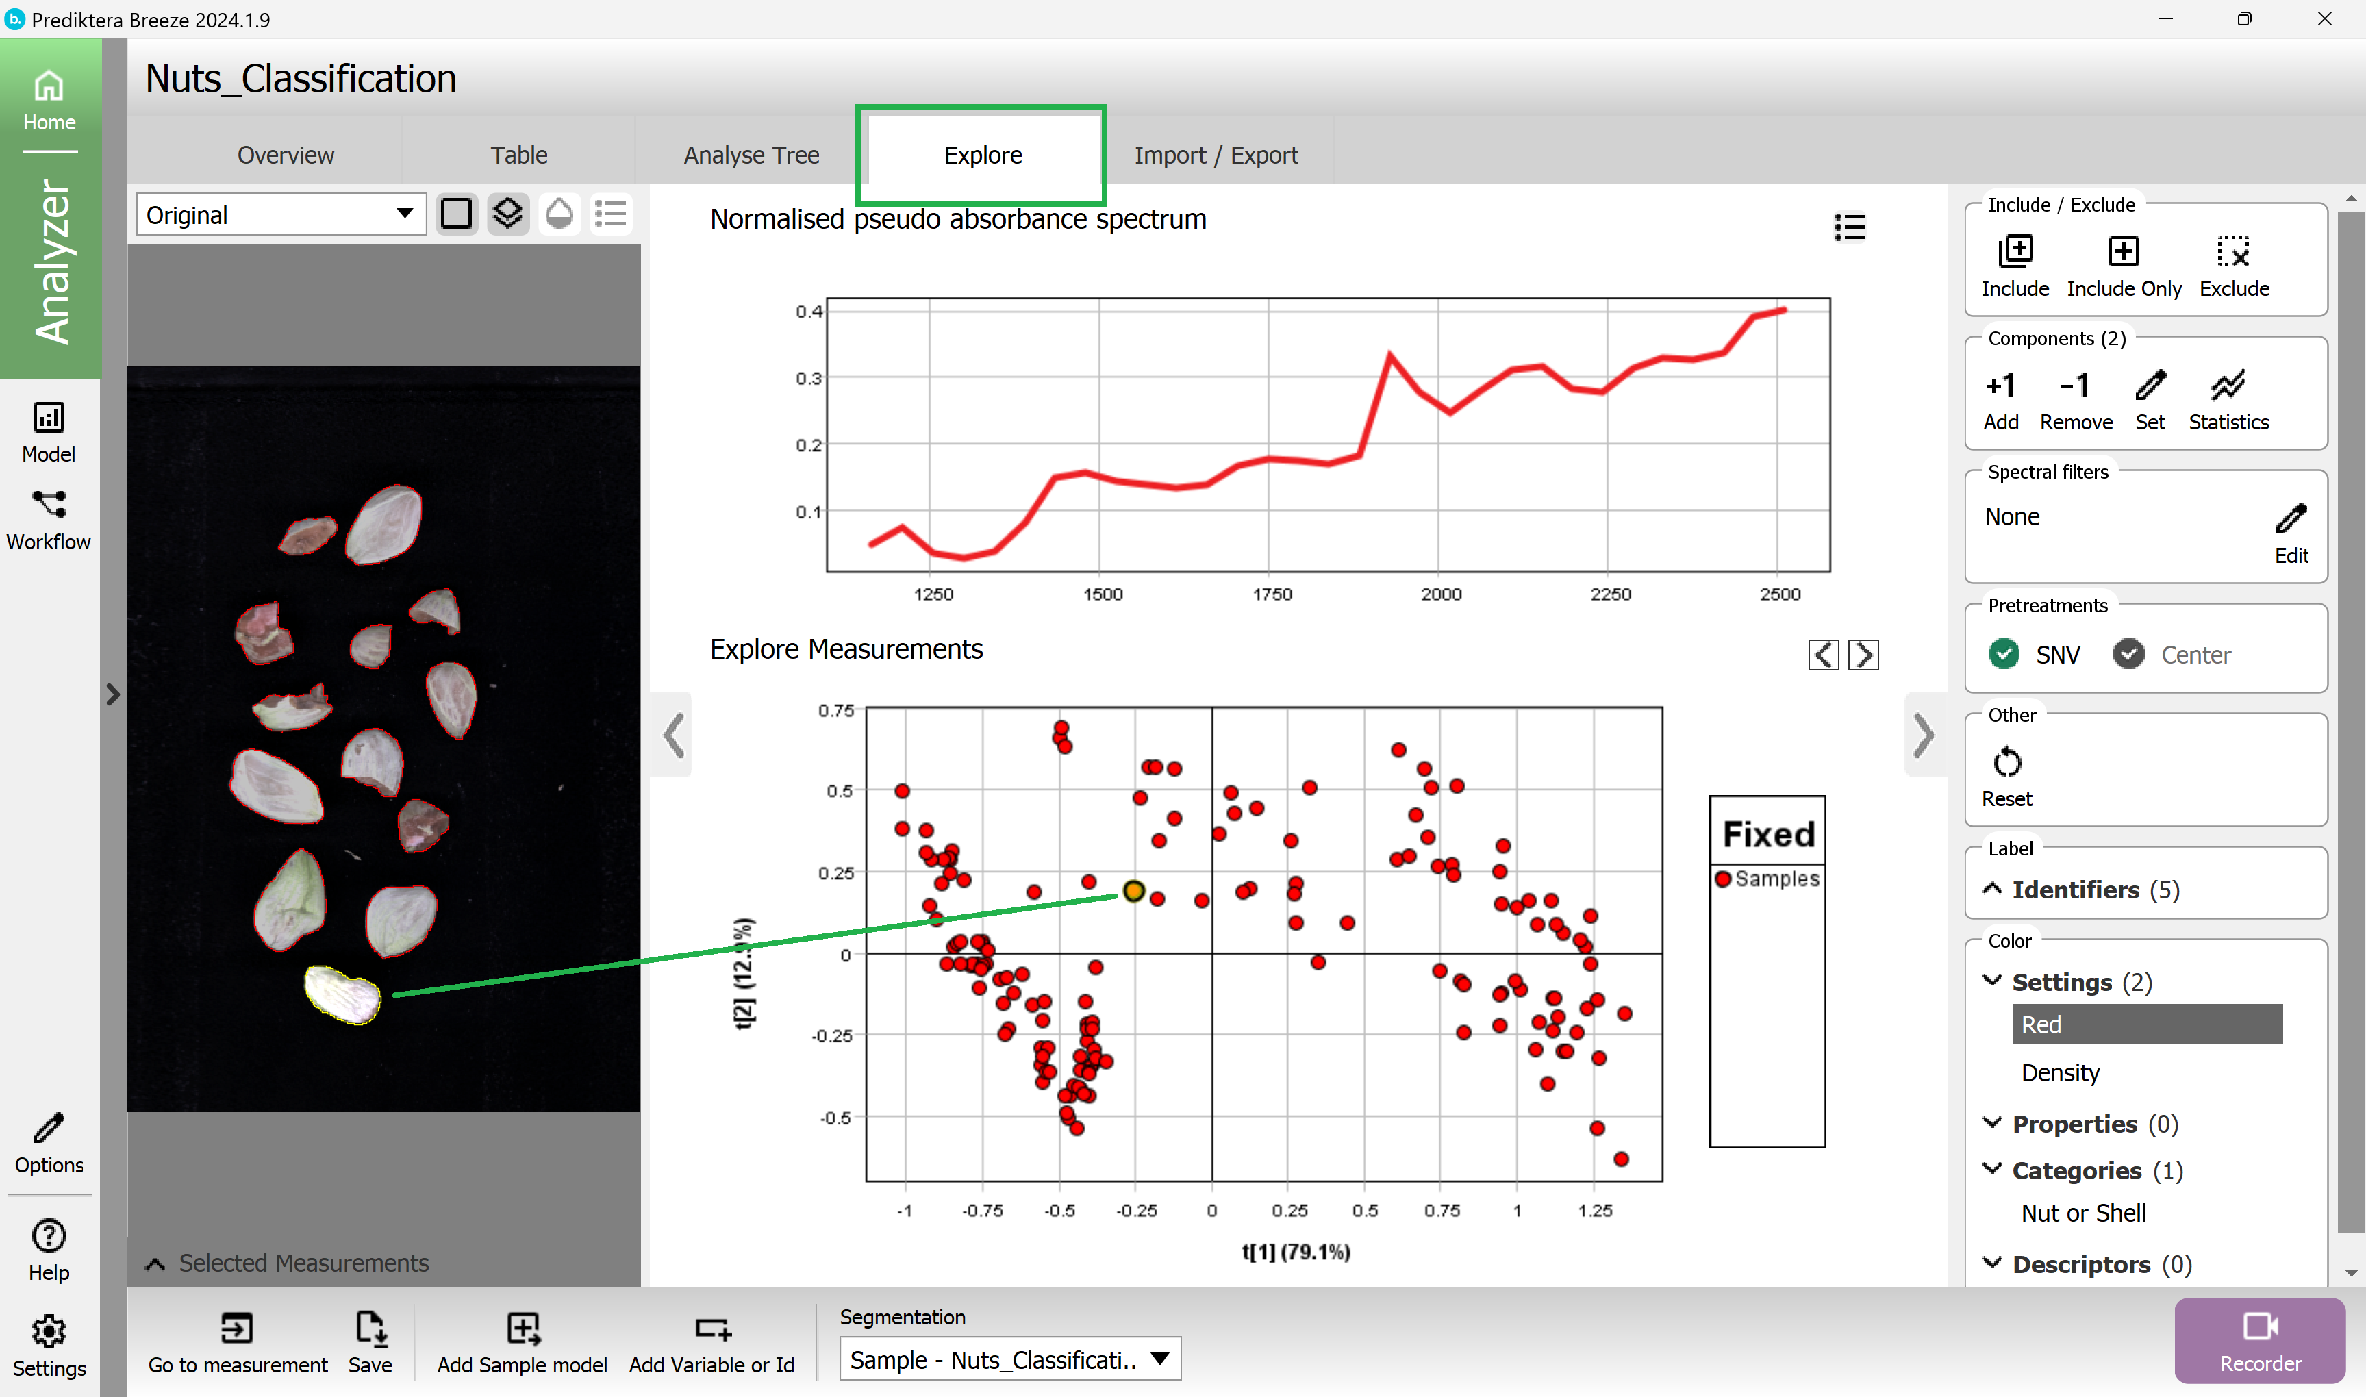Click Add Sample model icon
This screenshot has width=2366, height=1397.
[523, 1329]
